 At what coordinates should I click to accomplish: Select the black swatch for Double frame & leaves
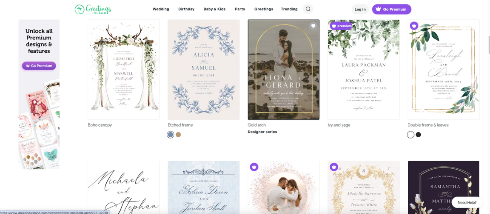418,135
